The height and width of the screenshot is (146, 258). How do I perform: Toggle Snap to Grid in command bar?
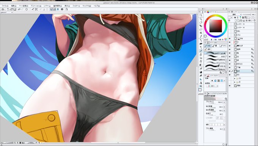[58, 9]
